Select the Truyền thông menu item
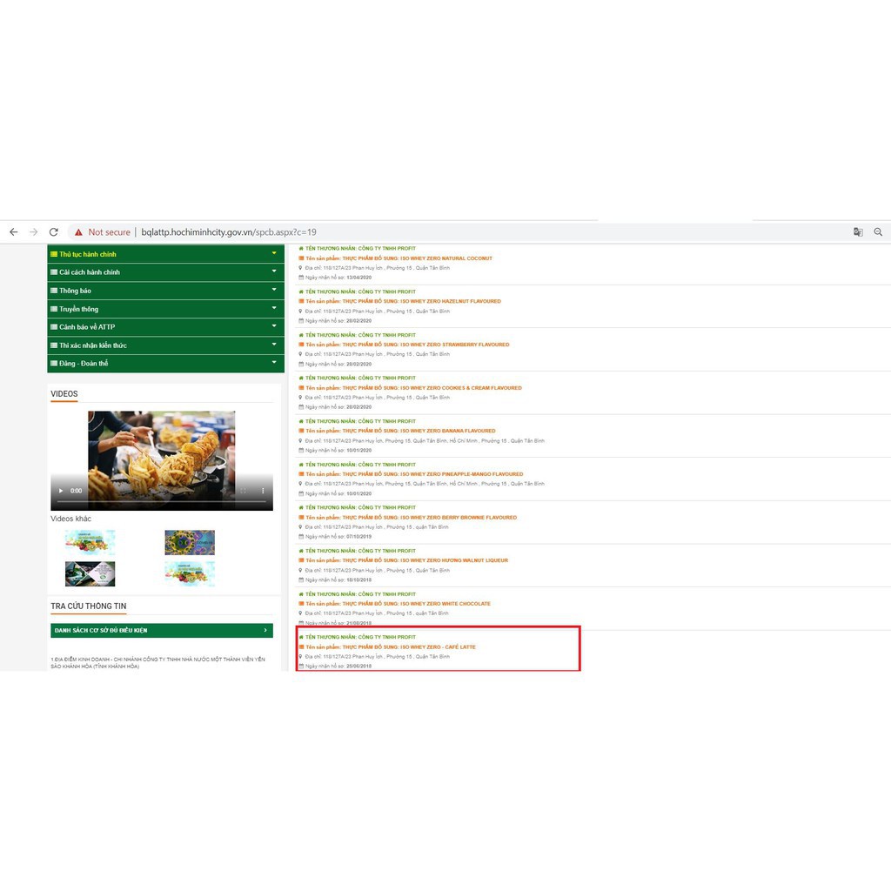Viewport: 891px width, 891px height. point(79,309)
